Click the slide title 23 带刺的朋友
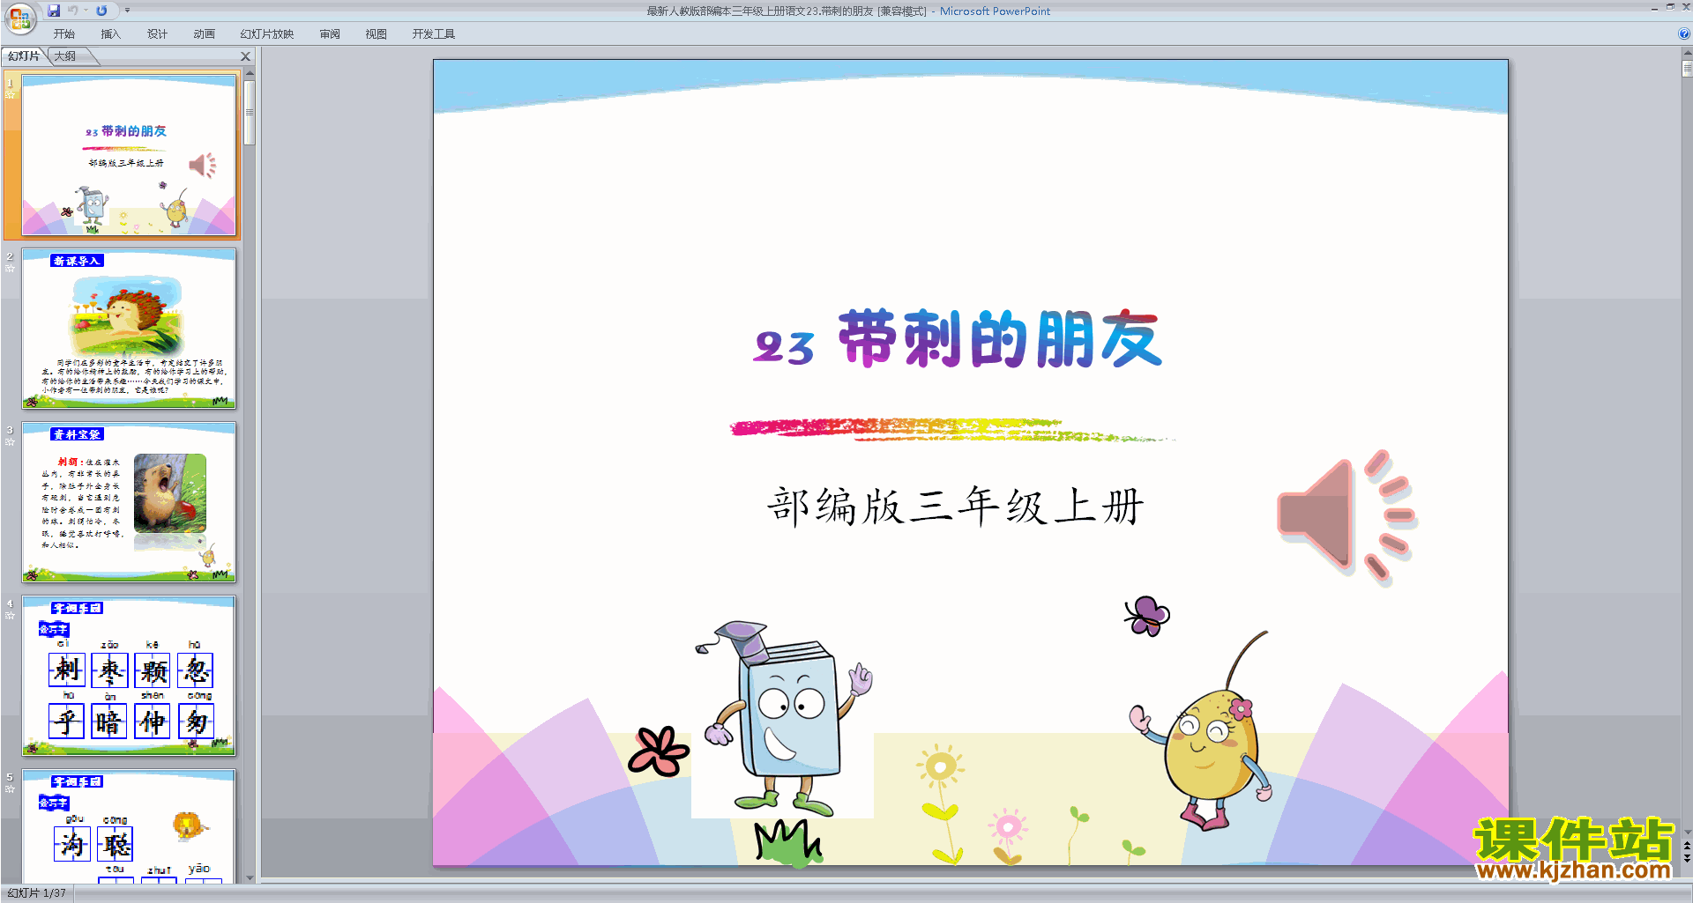 coord(958,339)
